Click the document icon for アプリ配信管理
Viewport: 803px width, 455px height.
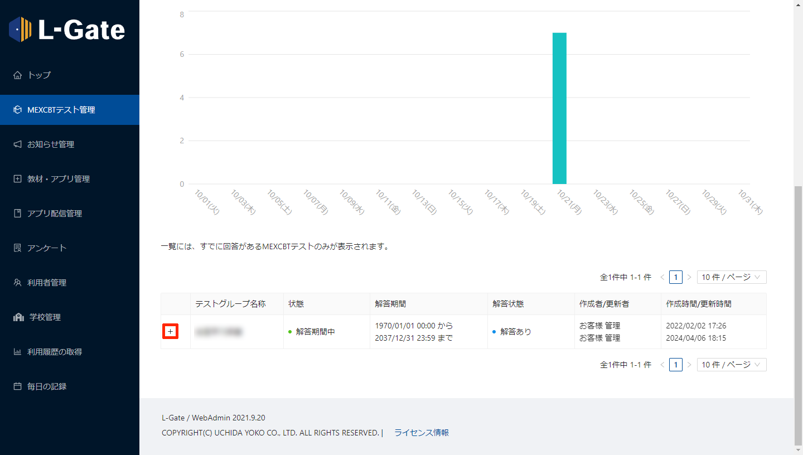coord(17,214)
